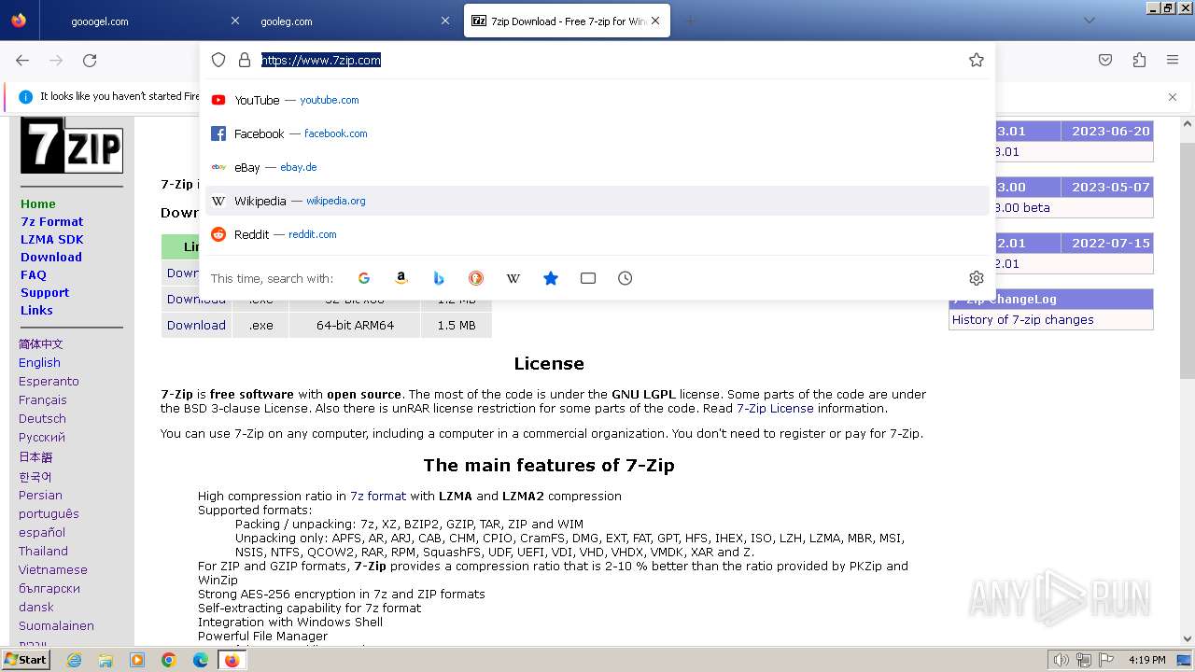Click the shield tracking protection icon
This screenshot has width=1195, height=672.
pyautogui.click(x=218, y=60)
